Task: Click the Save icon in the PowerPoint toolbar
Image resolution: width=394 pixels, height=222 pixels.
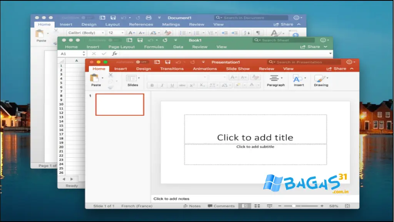Action: coord(167,62)
